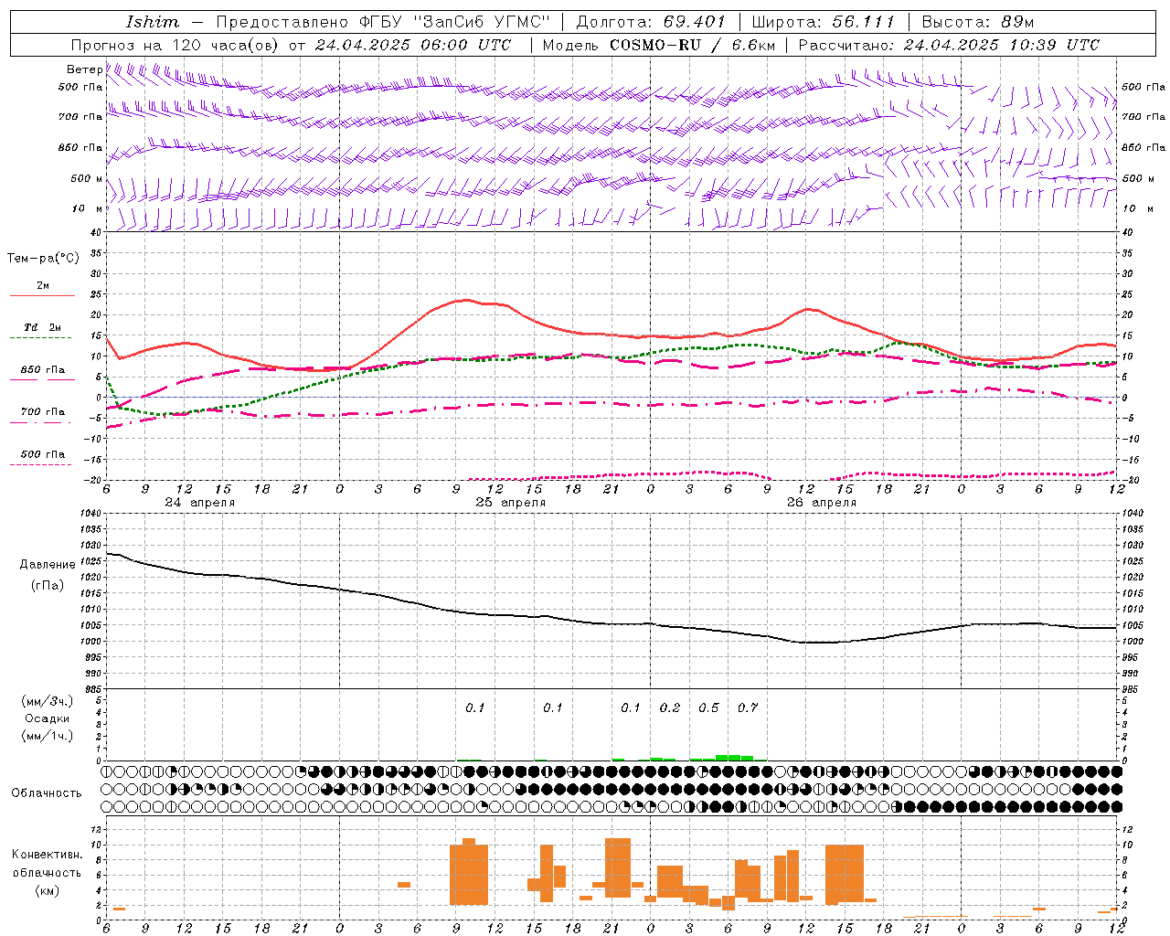
Task: Click the "0.5" precipitation amount value
Action: (x=708, y=707)
